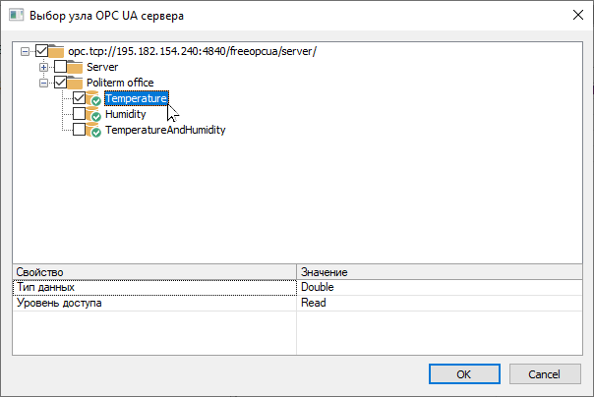Select the Humidity tree item
Image resolution: width=594 pixels, height=397 pixels.
tap(125, 115)
